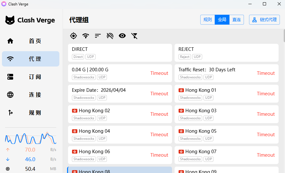This screenshot has height=173, width=285.
Task: Run the delay speed test icon
Action: 86,36
